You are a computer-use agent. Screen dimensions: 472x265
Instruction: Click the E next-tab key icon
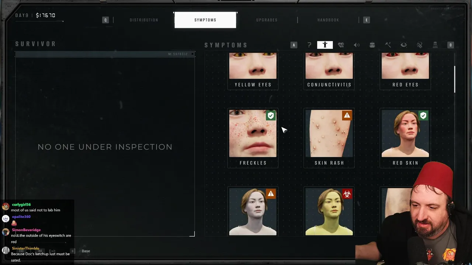pos(366,20)
